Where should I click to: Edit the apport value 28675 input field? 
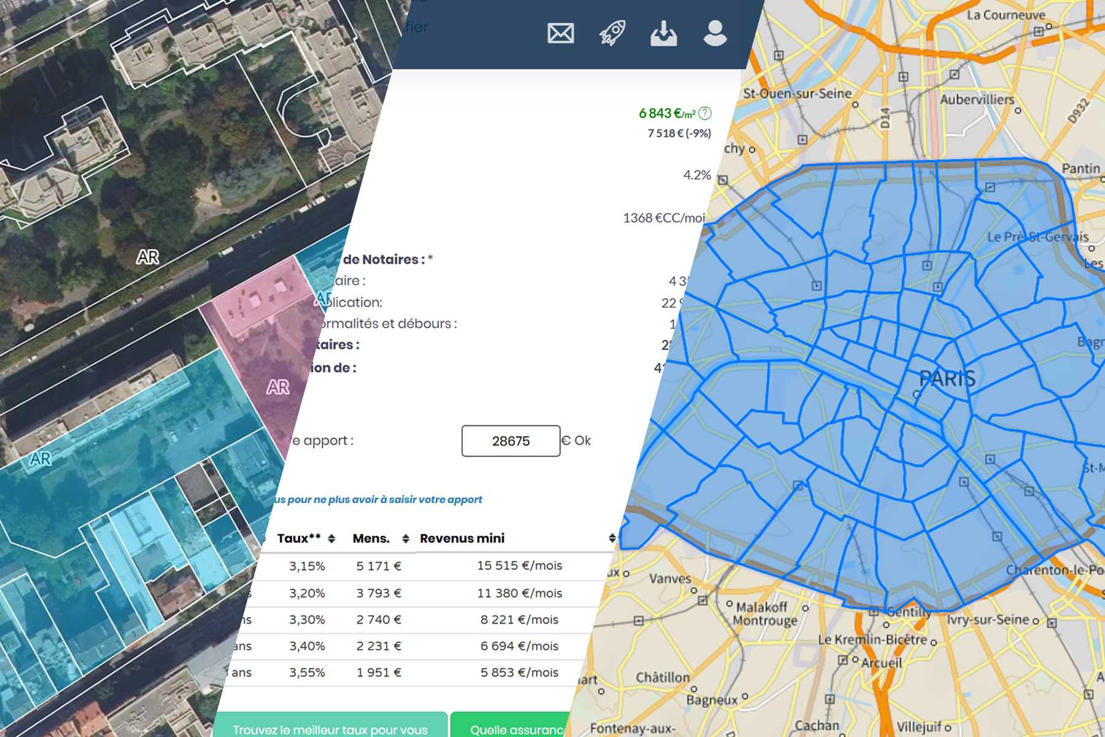click(x=510, y=440)
